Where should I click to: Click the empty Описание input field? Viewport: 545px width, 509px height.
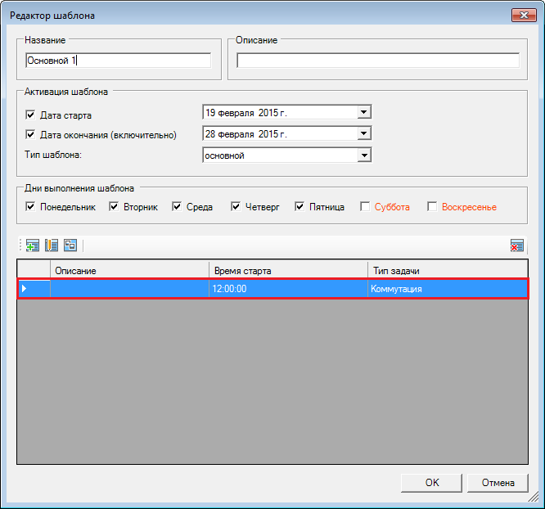tap(378, 61)
